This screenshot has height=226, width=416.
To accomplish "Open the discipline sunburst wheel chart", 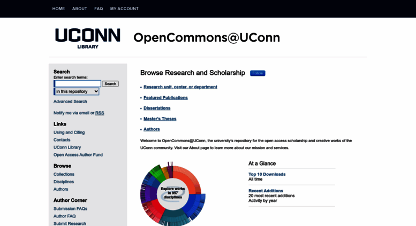I will (173, 194).
